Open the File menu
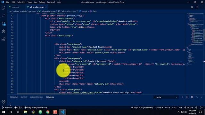205x115 pixels. [8, 2]
